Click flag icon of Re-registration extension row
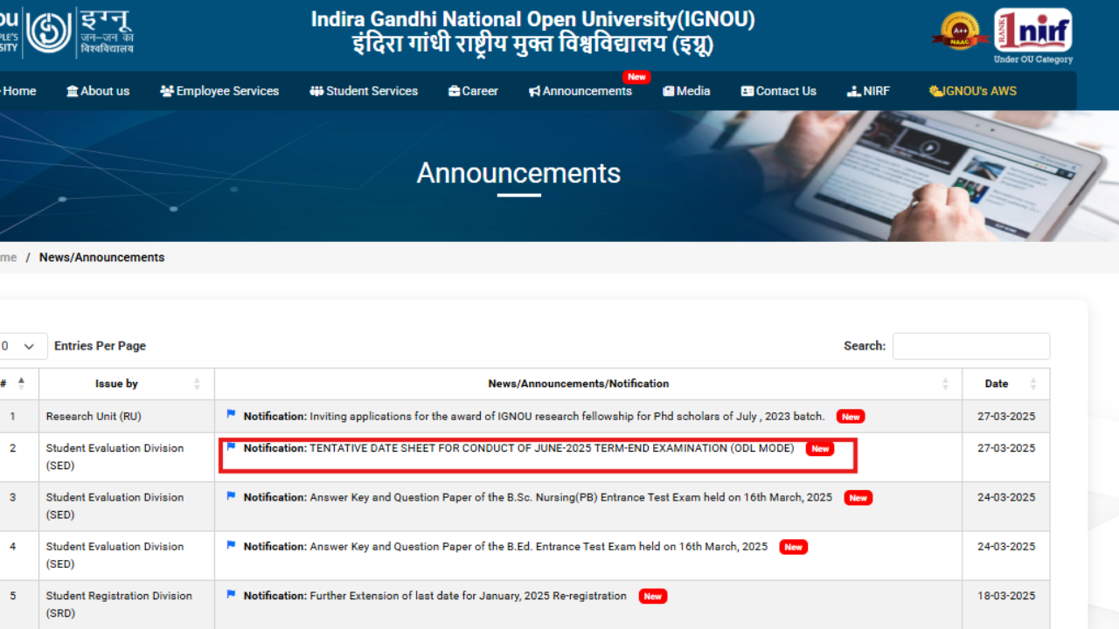 point(231,594)
